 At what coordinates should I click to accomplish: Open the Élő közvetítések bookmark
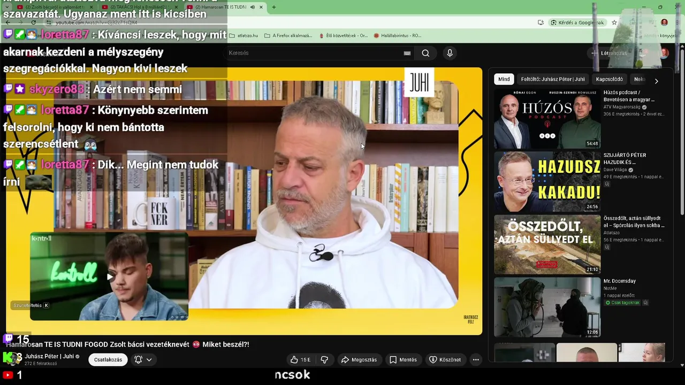point(343,36)
